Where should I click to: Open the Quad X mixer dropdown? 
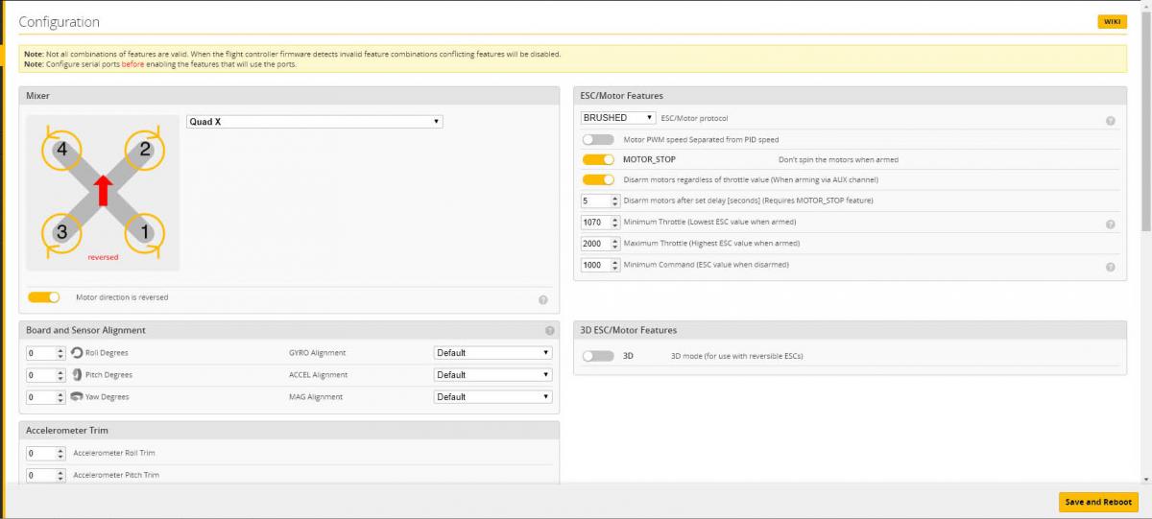point(314,122)
